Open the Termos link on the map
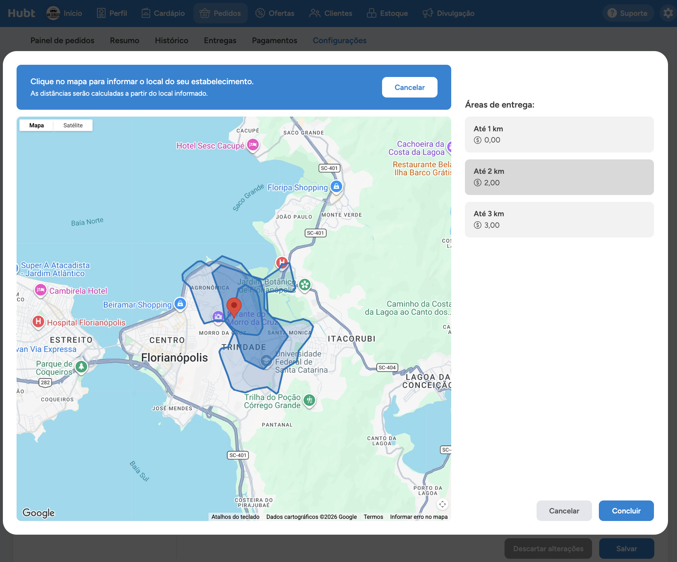 point(373,517)
